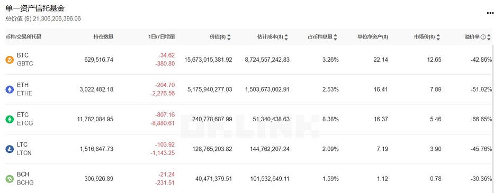
Task: Sort table by 占币种总量 column arrows
Action: [336, 37]
